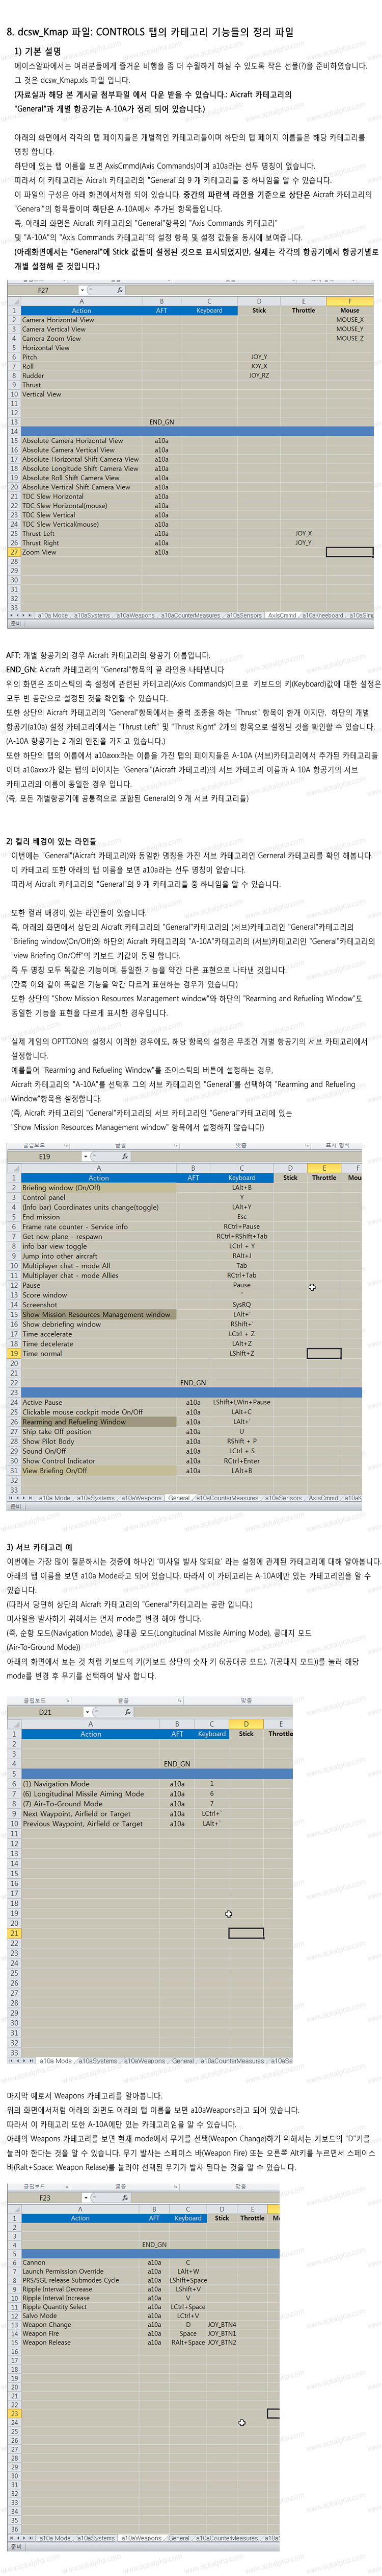Click the 'Camera Horizontal View' cell
Viewport: 382px width, 2576px height.
81,320
